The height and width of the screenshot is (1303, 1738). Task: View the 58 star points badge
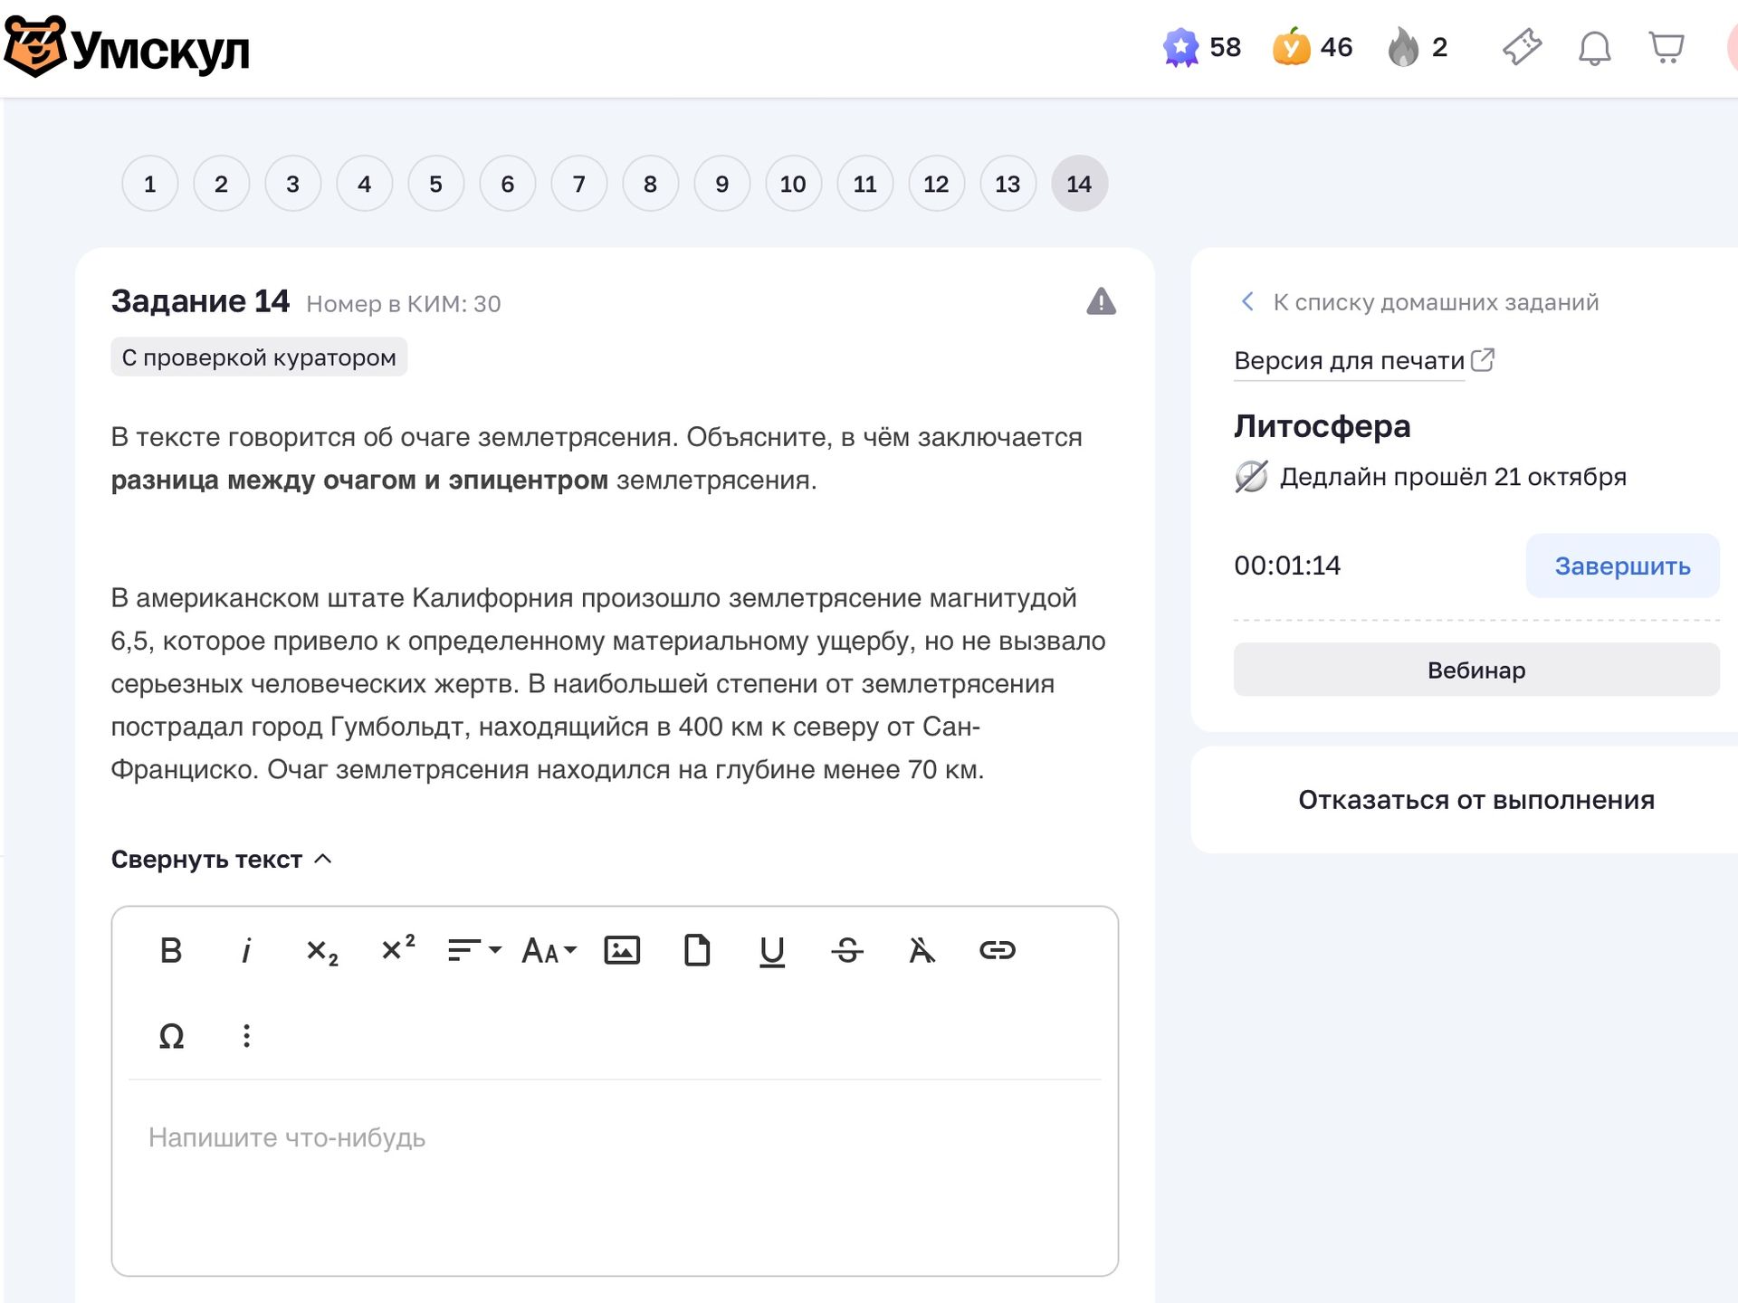(1201, 47)
